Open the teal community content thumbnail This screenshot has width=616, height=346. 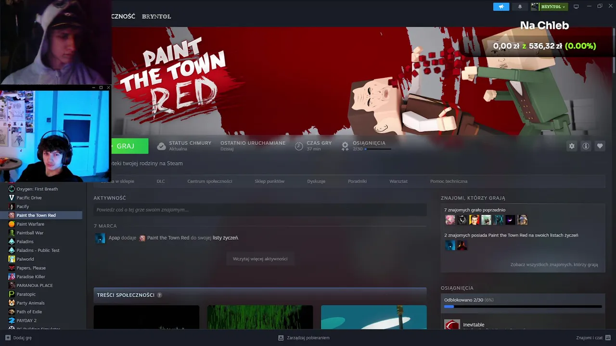tap(373, 317)
